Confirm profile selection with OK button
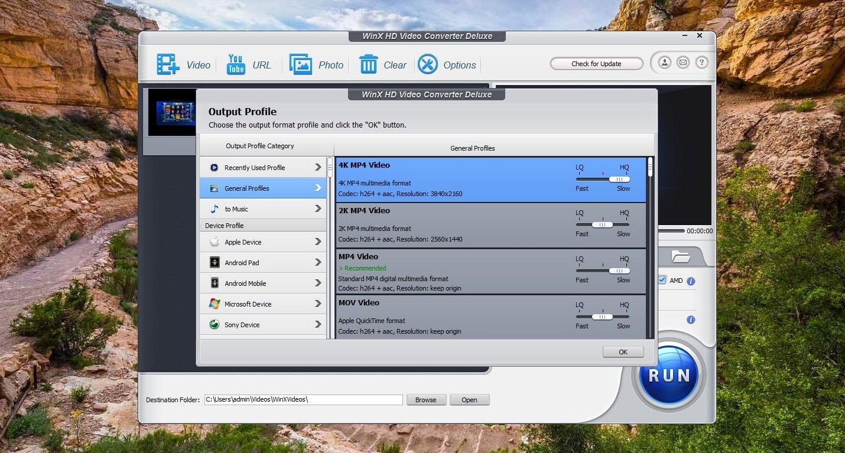The width and height of the screenshot is (845, 453). point(623,351)
